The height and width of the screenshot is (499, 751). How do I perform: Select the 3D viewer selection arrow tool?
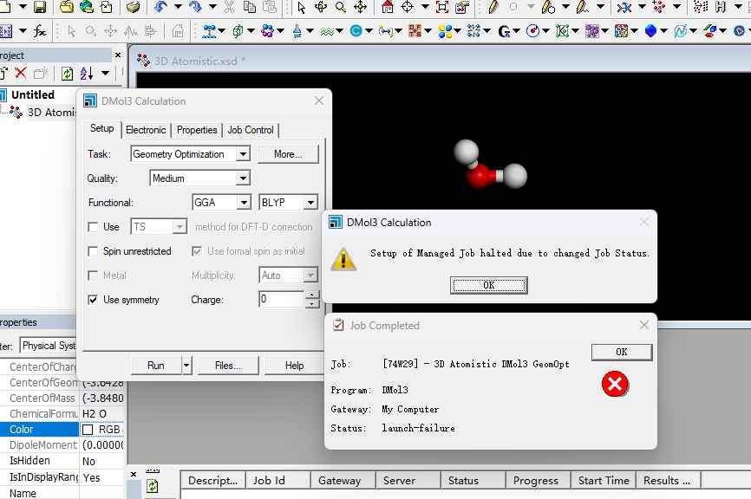point(301,8)
